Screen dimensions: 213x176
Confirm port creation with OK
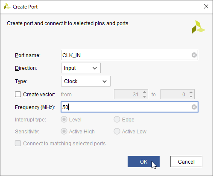point(143,162)
